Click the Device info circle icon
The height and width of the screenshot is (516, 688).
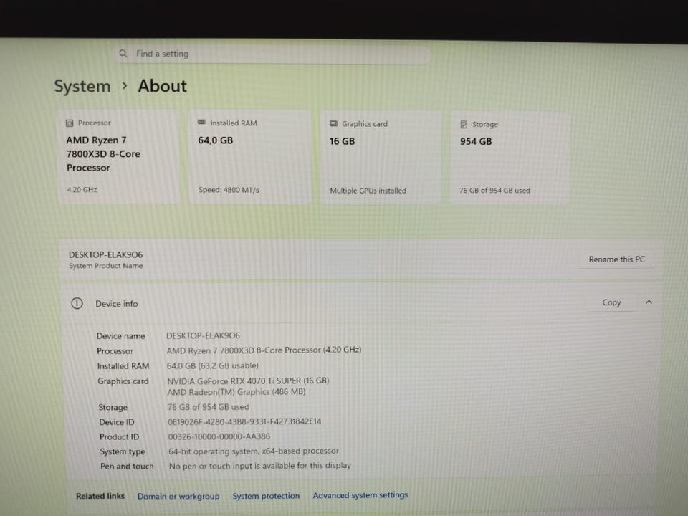tap(77, 303)
